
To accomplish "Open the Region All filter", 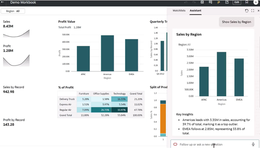I will 13,11.
